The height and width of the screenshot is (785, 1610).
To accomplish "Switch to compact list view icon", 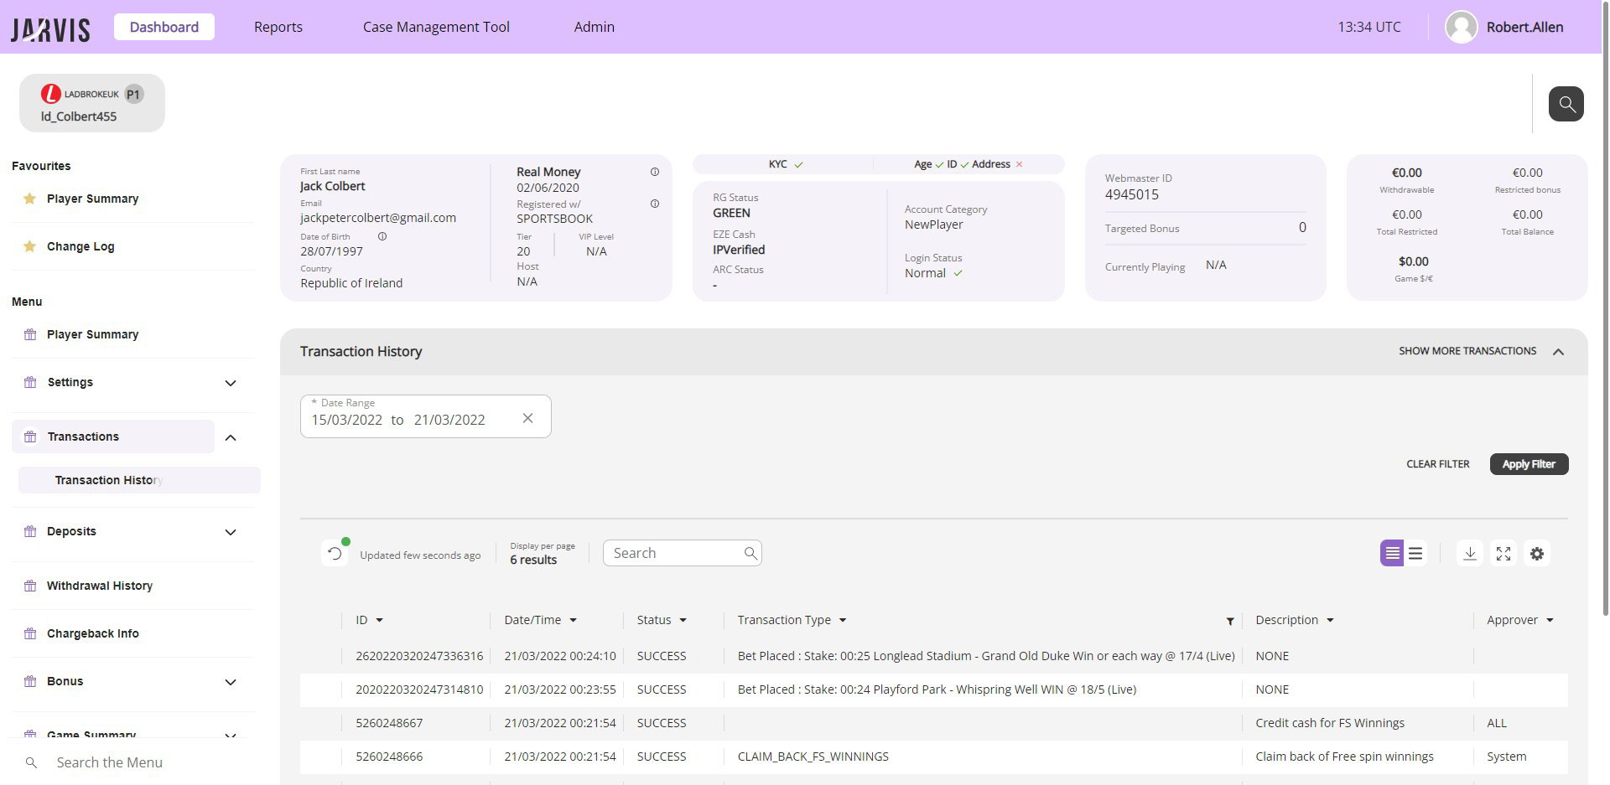I will tap(1392, 553).
